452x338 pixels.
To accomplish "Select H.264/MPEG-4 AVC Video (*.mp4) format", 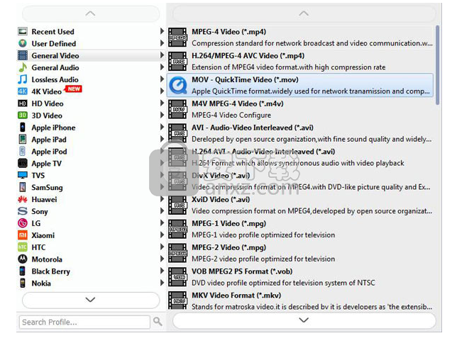I will (300, 62).
